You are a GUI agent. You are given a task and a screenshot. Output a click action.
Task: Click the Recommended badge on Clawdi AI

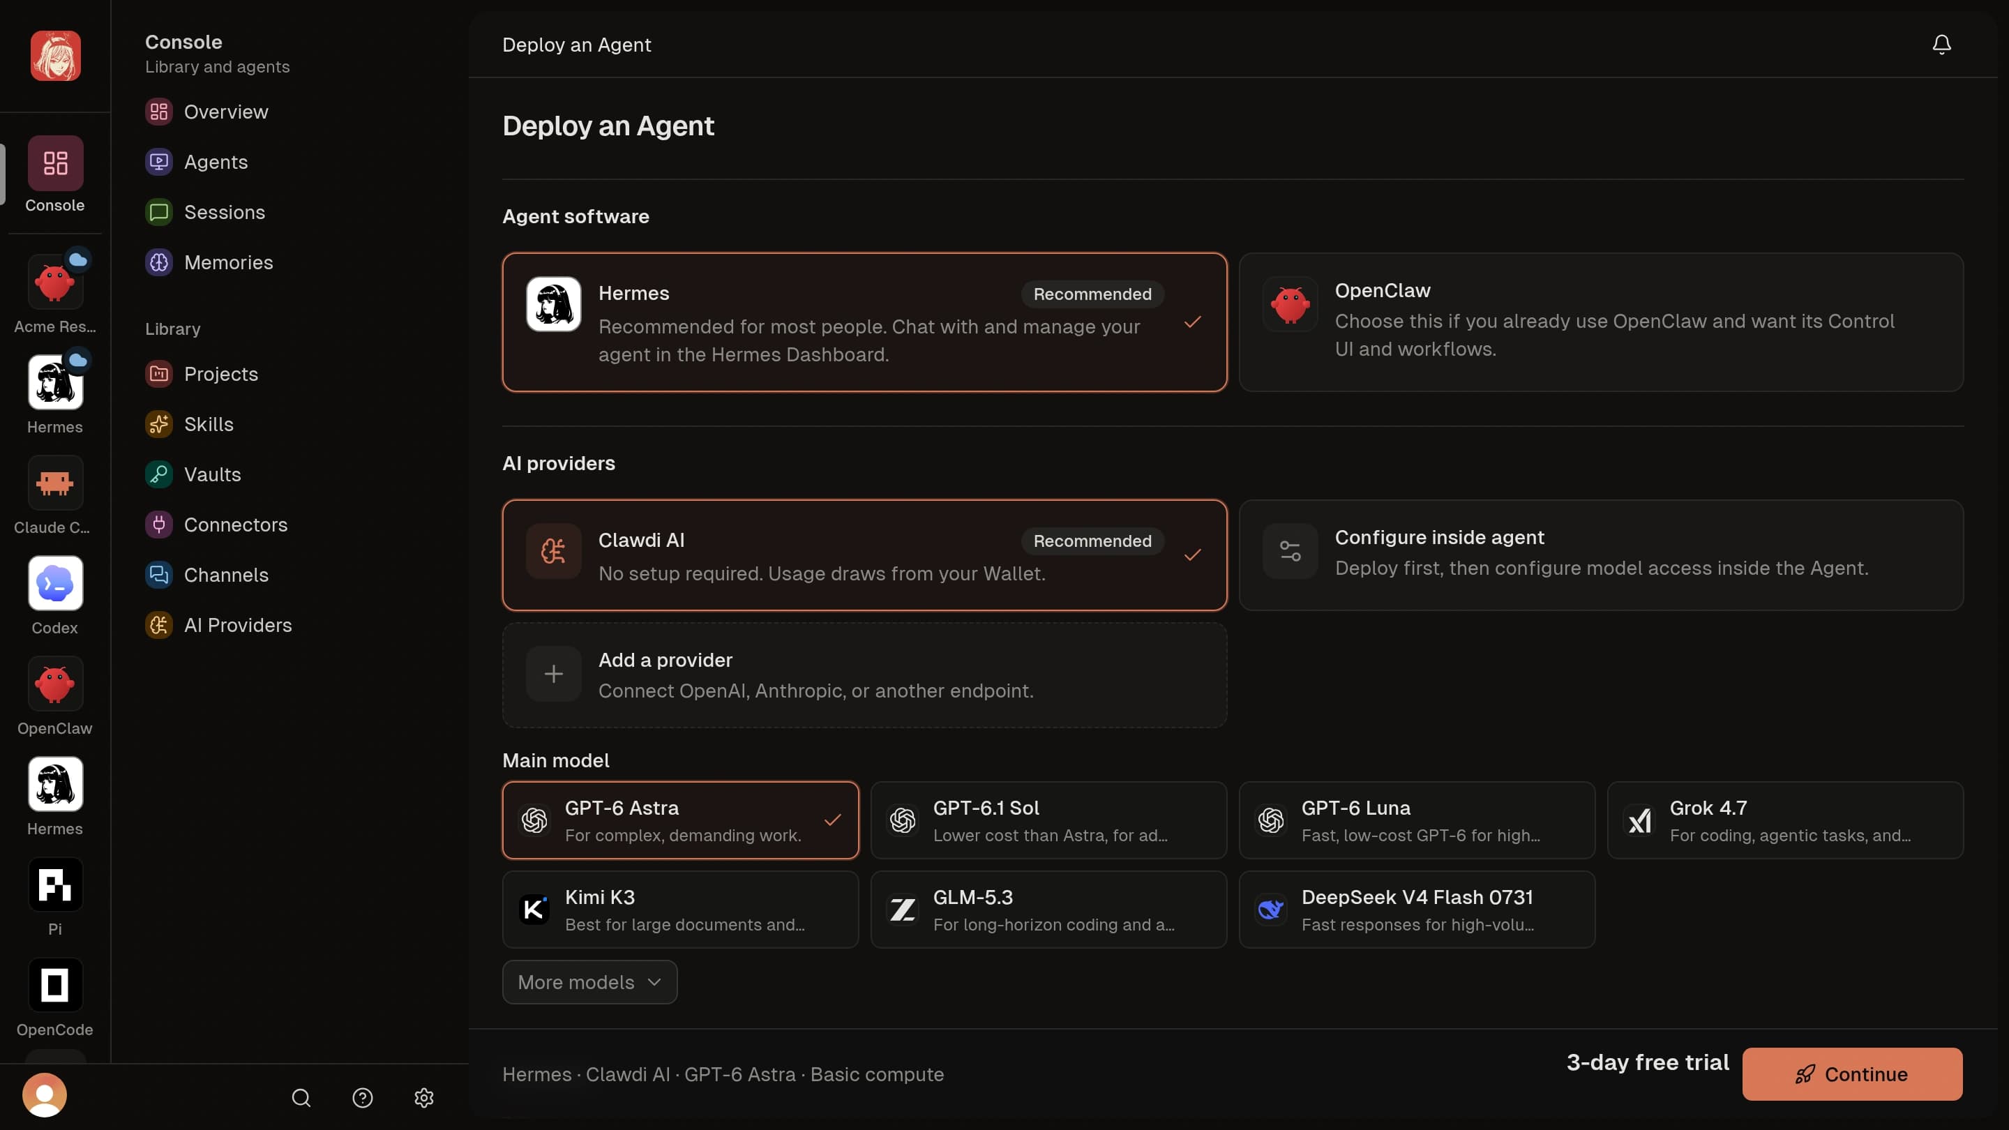point(1092,541)
